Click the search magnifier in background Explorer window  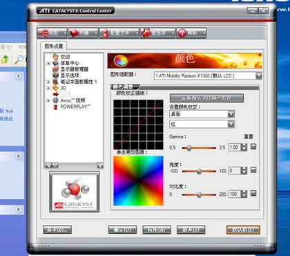pos(19,60)
